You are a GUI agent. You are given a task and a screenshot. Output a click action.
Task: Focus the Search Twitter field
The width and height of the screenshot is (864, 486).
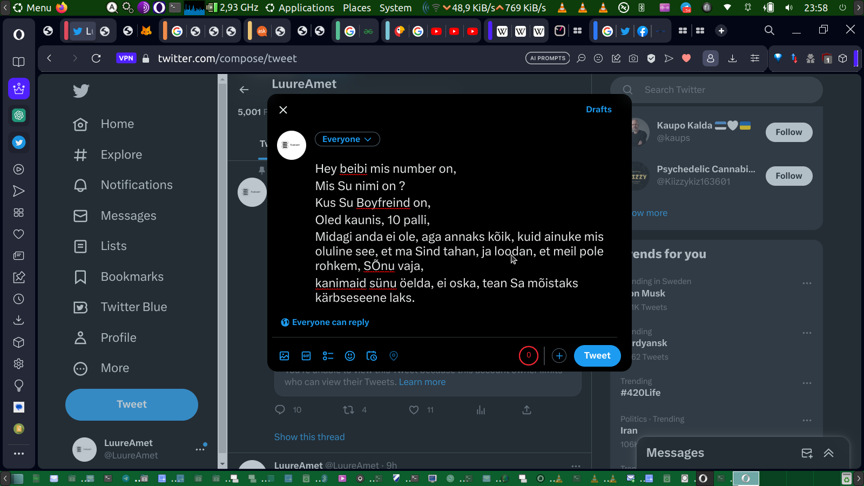(x=717, y=90)
